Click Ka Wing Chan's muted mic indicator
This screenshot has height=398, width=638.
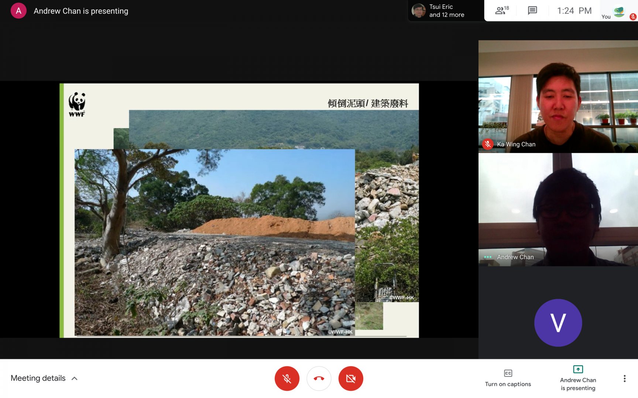[488, 144]
